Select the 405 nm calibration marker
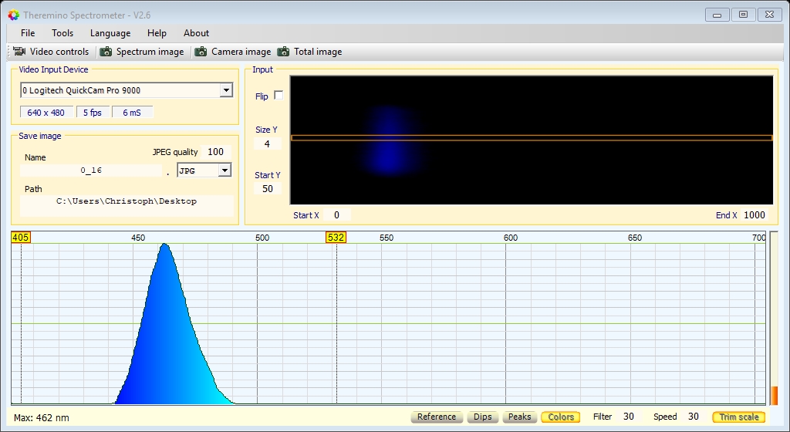The width and height of the screenshot is (790, 432). 21,237
